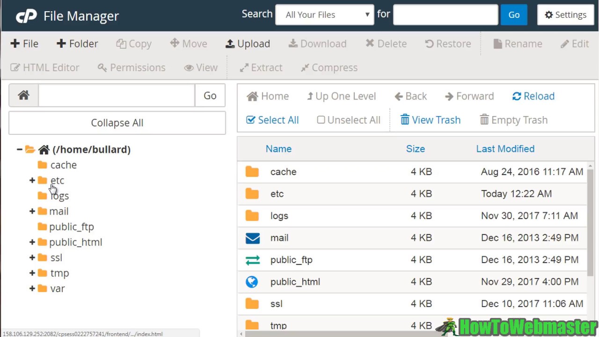The image size is (599, 337).
Task: Click Up One Level
Action: click(341, 96)
